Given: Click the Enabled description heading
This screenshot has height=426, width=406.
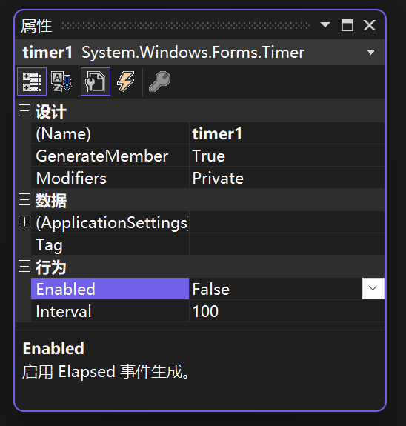Looking at the screenshot, I should pyautogui.click(x=53, y=348).
